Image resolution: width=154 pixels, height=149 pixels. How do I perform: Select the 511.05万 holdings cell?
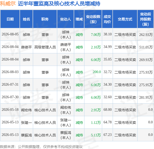click(146, 47)
